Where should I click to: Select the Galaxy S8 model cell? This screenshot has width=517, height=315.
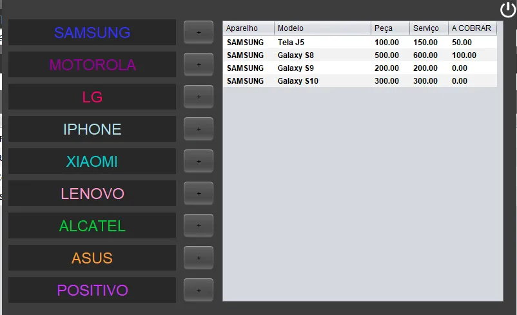[x=322, y=55]
